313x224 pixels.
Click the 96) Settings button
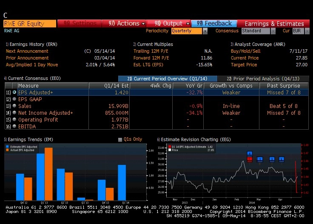click(x=80, y=23)
